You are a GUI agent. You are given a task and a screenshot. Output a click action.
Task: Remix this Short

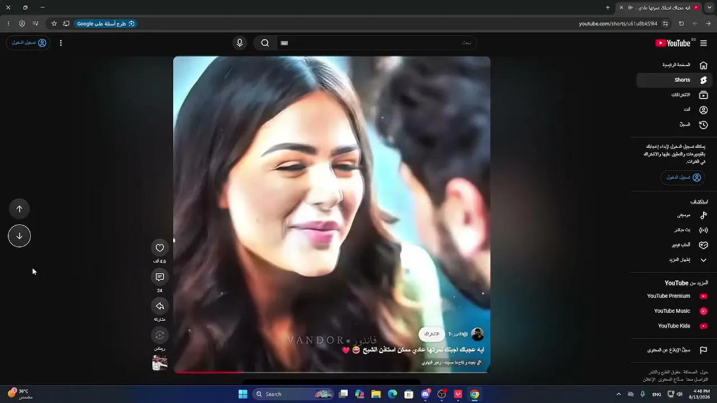pyautogui.click(x=160, y=335)
